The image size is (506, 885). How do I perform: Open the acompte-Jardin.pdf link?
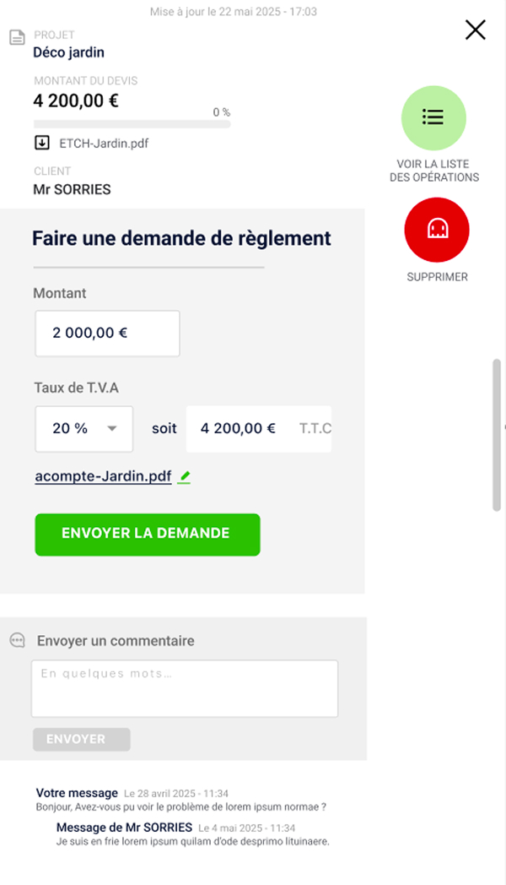click(x=103, y=477)
